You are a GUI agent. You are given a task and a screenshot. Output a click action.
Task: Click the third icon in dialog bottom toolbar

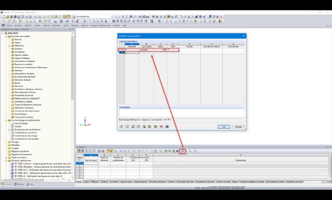(x=133, y=127)
